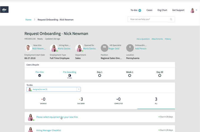Image resolution: width=200 pixels, height=132 pixels.
Task: Filter to-dos by Due Soon
Action: click(x=81, y=101)
